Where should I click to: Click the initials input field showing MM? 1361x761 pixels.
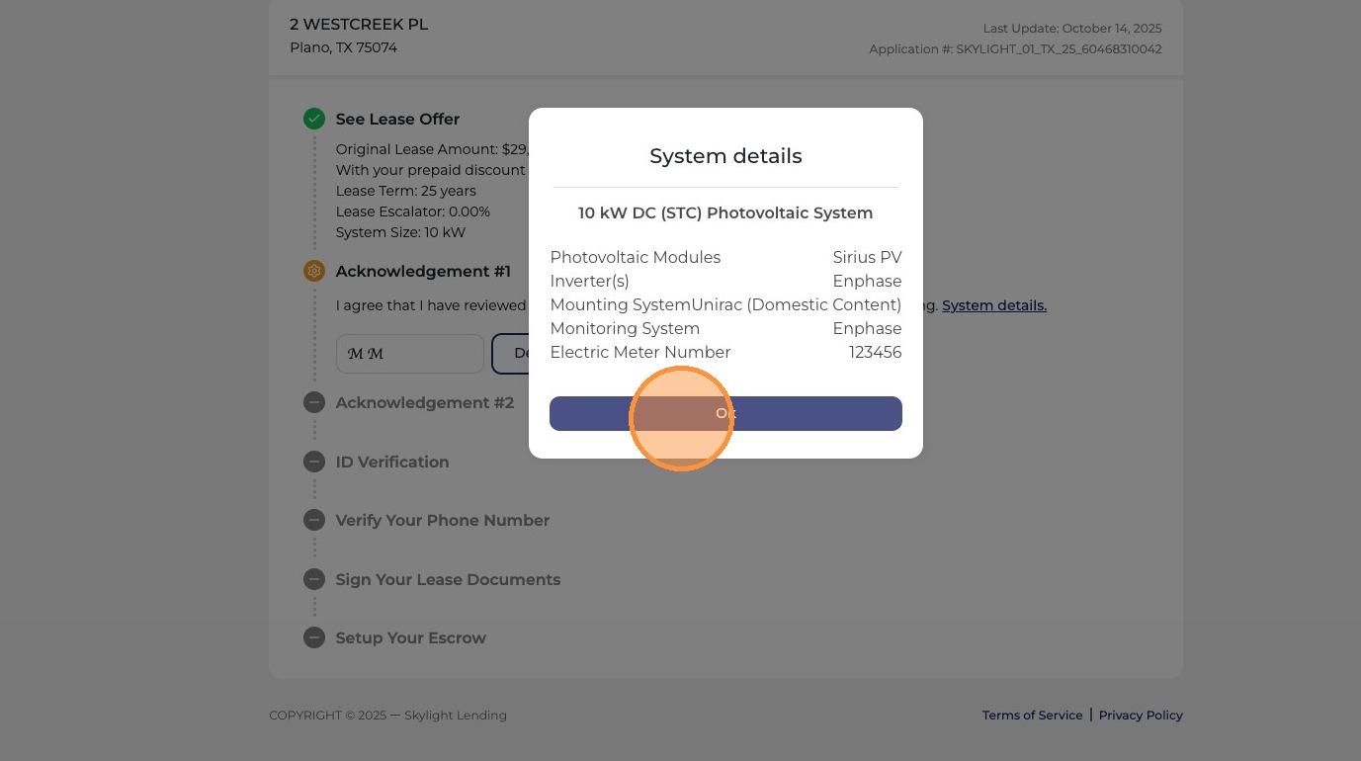pos(410,354)
